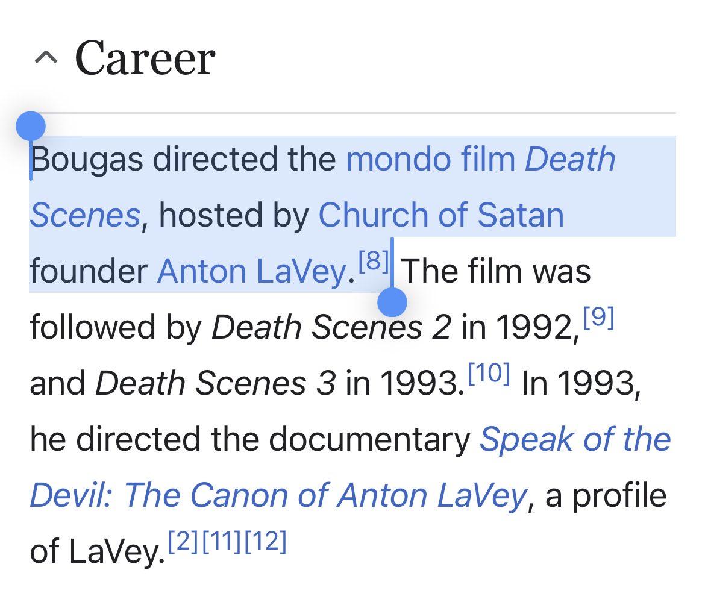This screenshot has height=608, width=705.
Task: Tap the selection start handle
Action: coord(31,127)
